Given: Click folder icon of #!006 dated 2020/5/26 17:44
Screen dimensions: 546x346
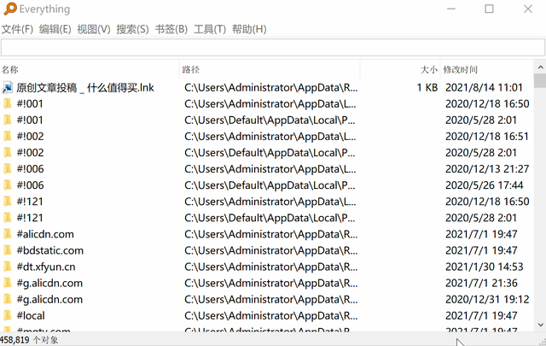Looking at the screenshot, I should [x=8, y=185].
